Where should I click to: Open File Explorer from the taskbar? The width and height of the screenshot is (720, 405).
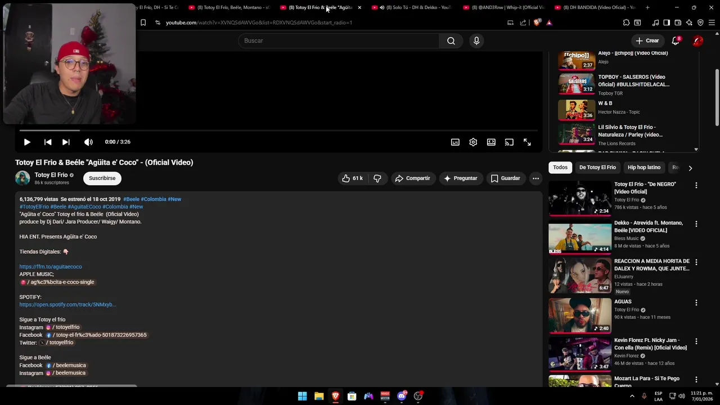[319, 396]
